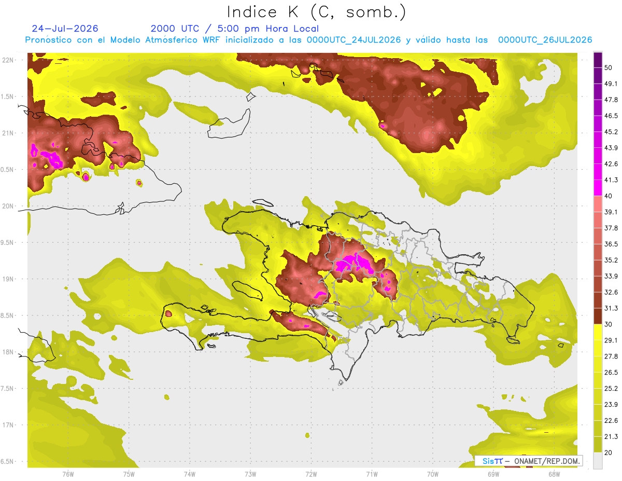Click the colorbar value "39.1"

tap(611, 212)
